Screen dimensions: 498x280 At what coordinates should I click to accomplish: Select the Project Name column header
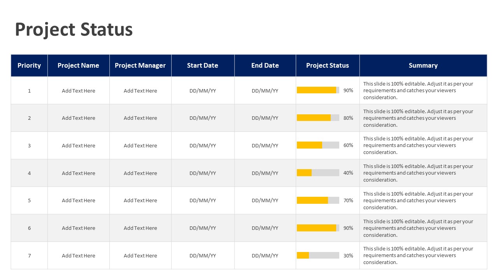pyautogui.click(x=78, y=65)
